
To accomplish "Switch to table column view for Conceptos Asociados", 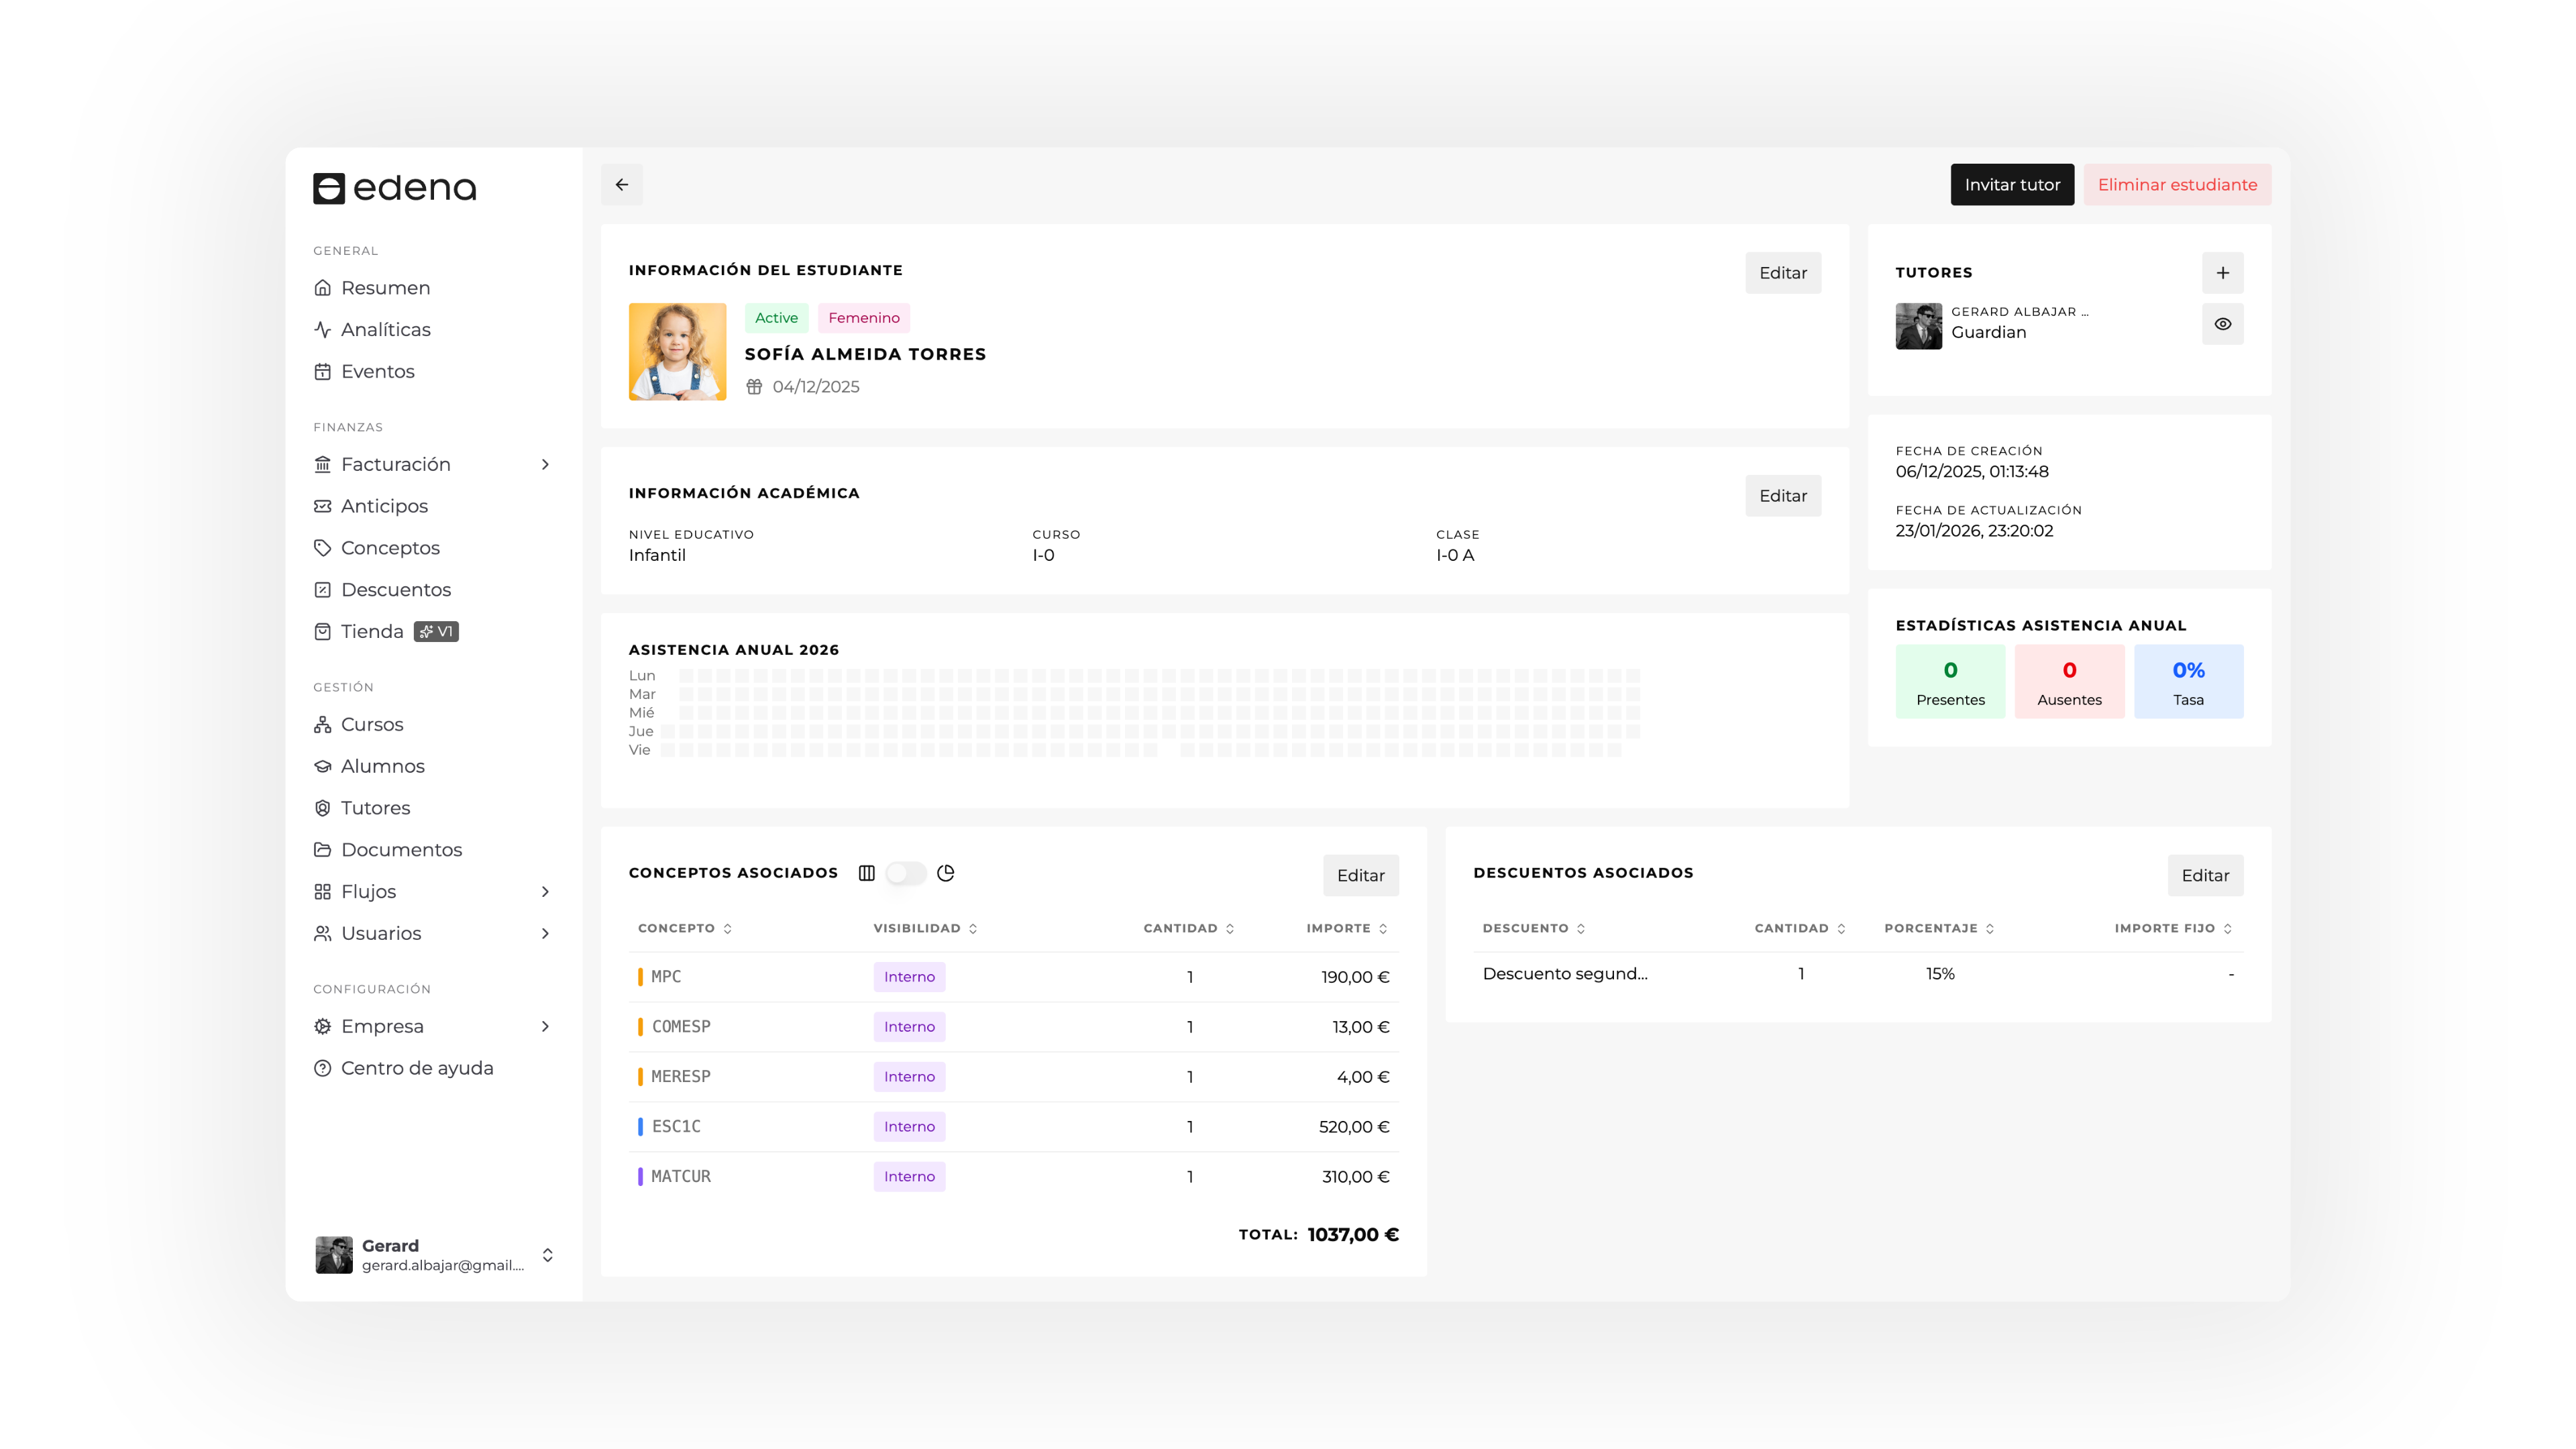I will point(866,872).
